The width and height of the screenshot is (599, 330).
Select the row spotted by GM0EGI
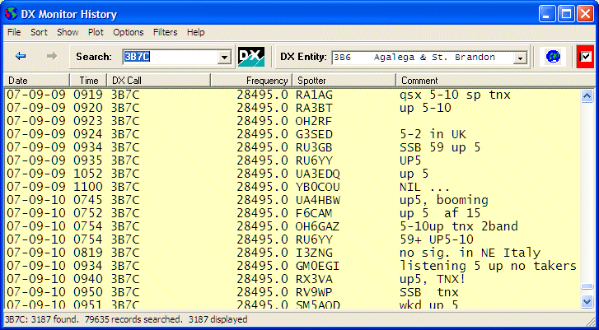292,266
